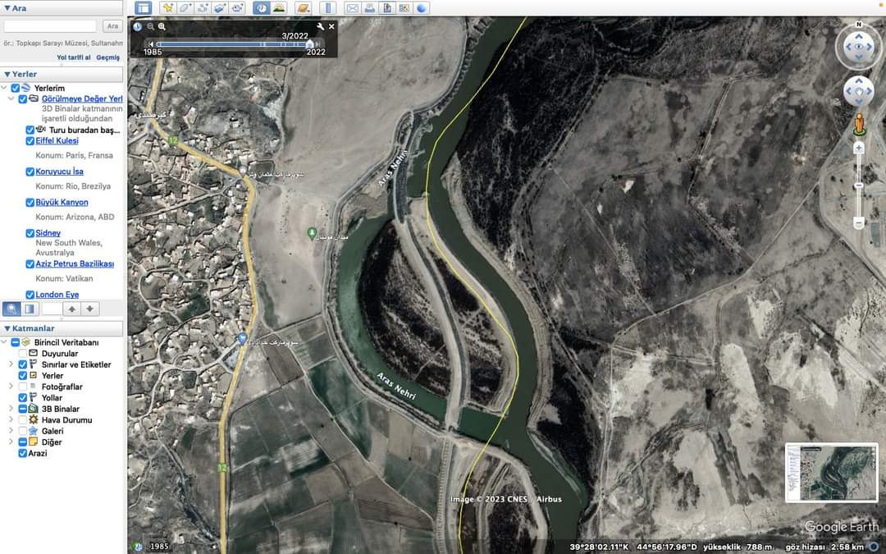Open time slider wrench settings
This screenshot has width=886, height=554.
[321, 26]
